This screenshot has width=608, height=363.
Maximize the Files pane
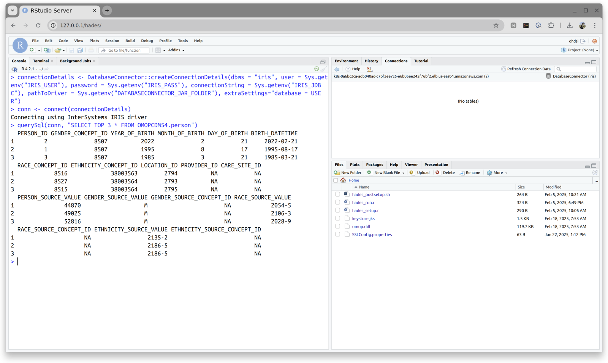pyautogui.click(x=594, y=166)
